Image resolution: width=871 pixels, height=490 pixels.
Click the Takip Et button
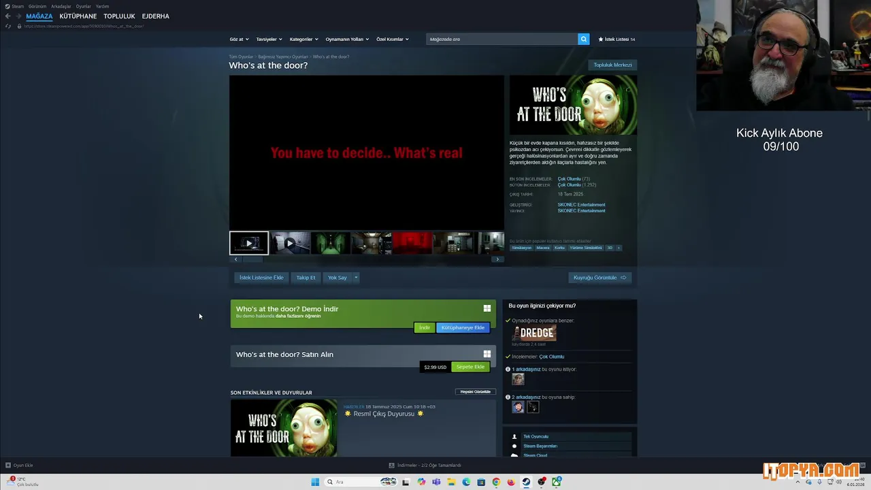306,278
